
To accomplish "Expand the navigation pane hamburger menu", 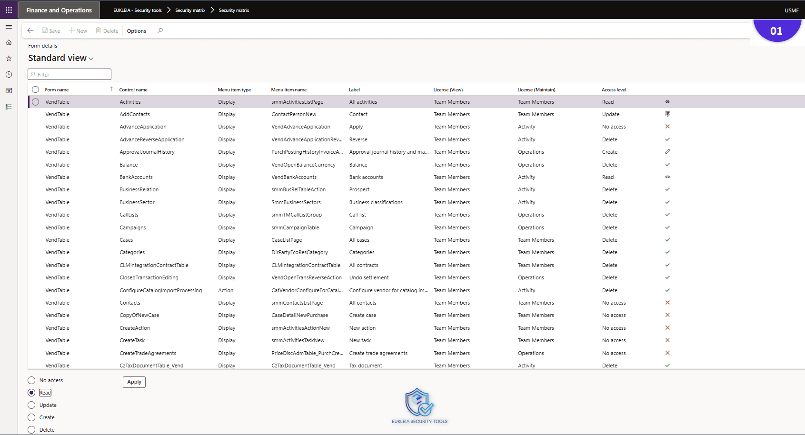I will (9, 27).
